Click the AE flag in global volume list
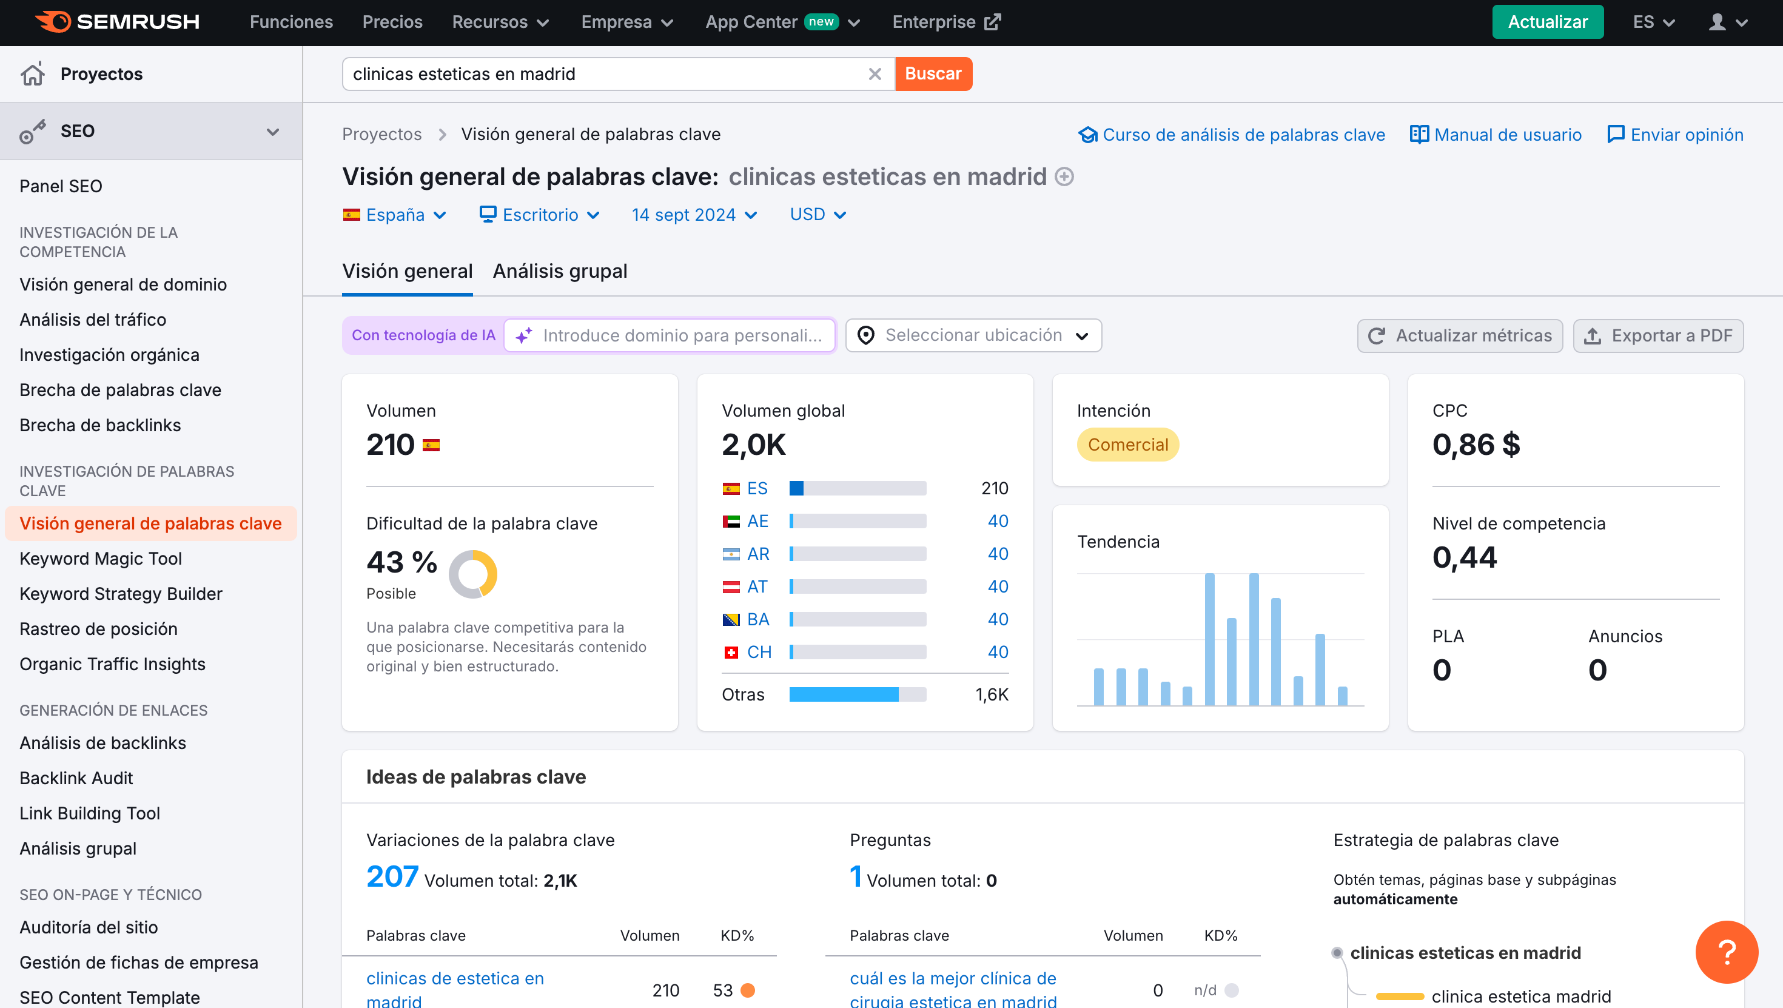Screen dimensions: 1783x1008 tap(731, 522)
